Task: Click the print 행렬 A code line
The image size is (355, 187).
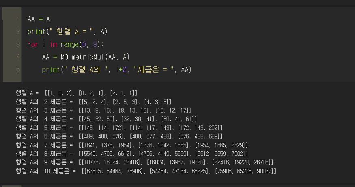Action: [67, 32]
